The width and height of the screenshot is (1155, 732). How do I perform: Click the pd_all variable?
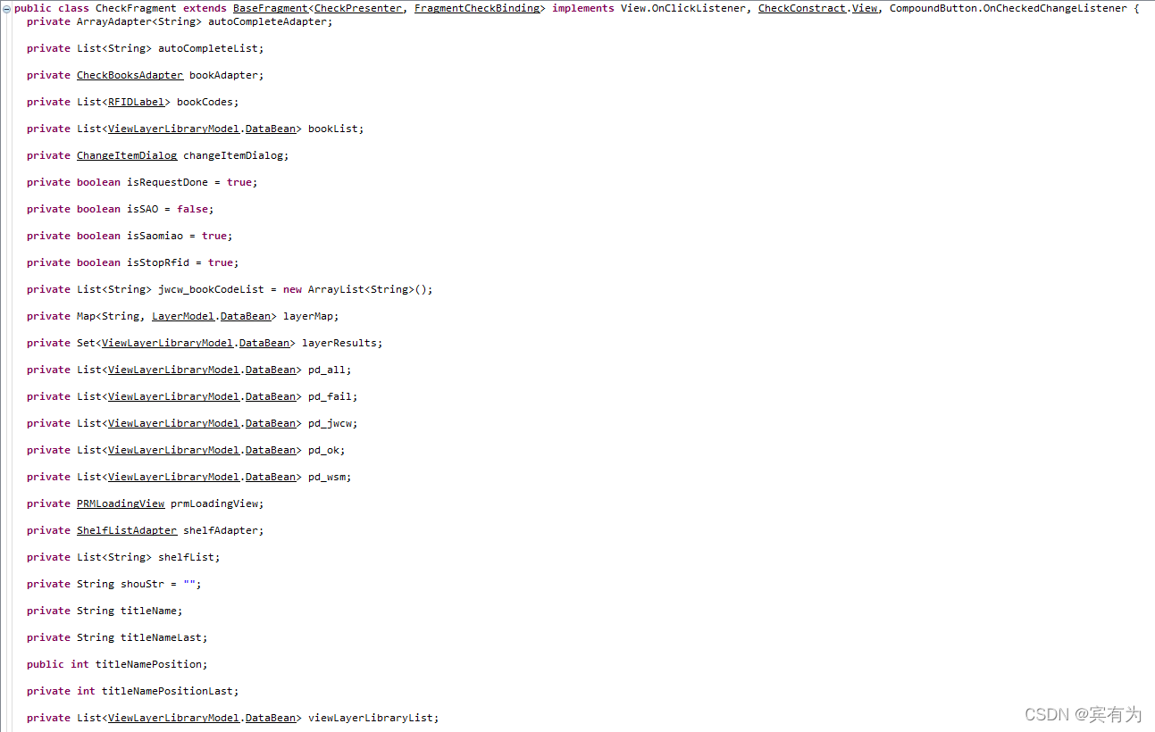(327, 370)
